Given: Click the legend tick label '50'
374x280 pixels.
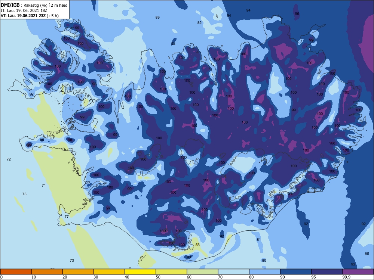Looking at the screenshot, I should pyautogui.click(x=158, y=277).
